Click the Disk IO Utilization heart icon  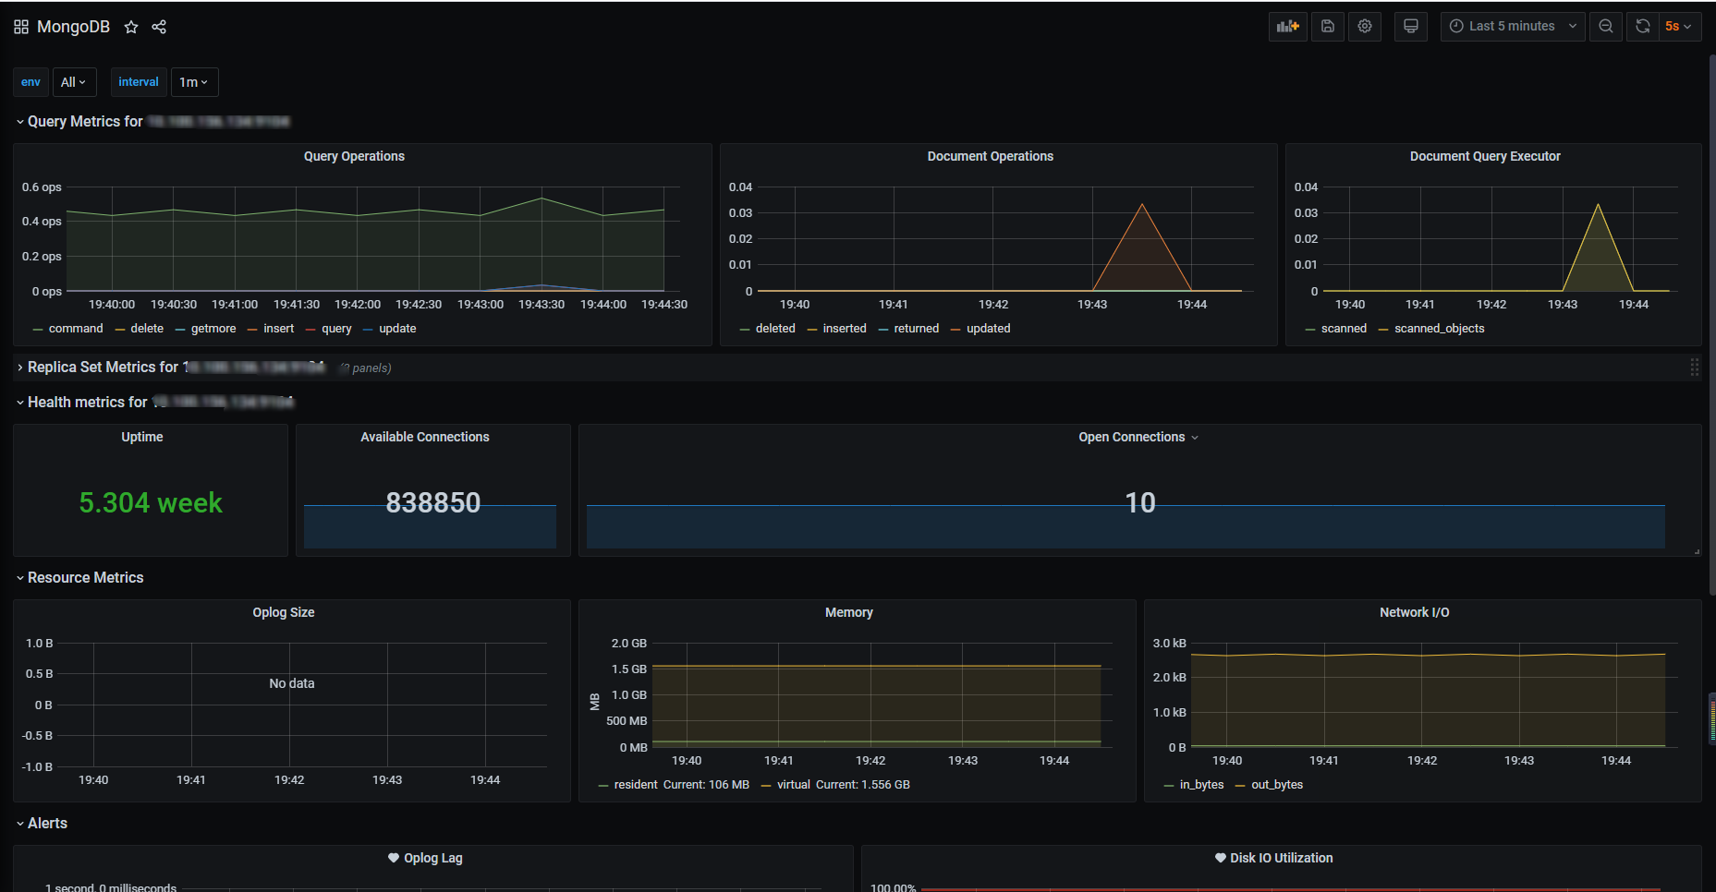(x=1220, y=858)
